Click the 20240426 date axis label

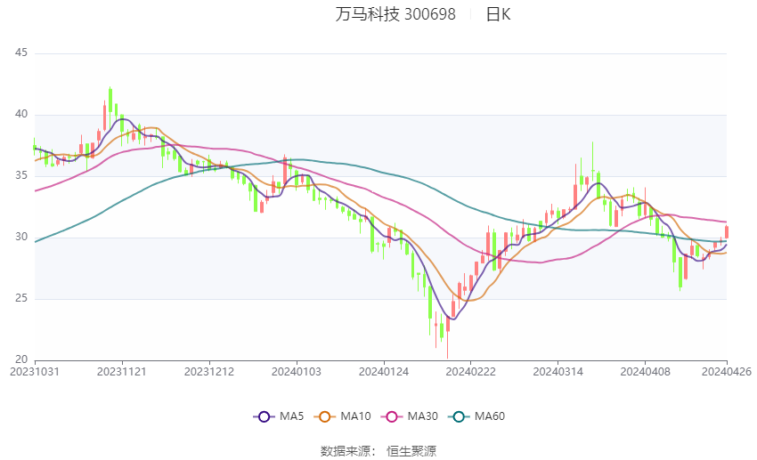click(x=727, y=372)
